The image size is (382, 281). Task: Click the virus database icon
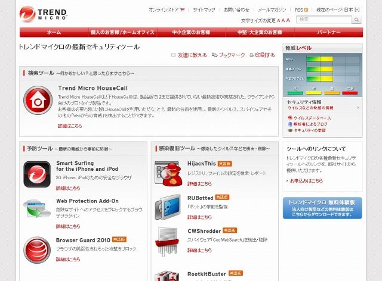290,118
